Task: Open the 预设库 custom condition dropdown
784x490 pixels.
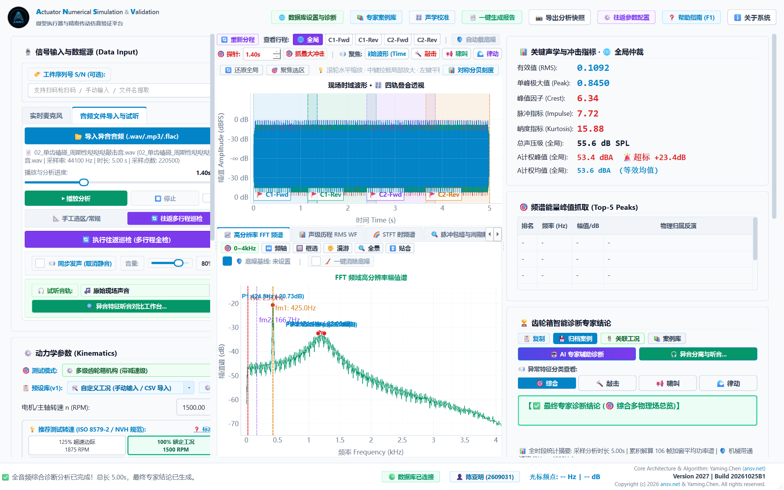Action: coord(131,388)
